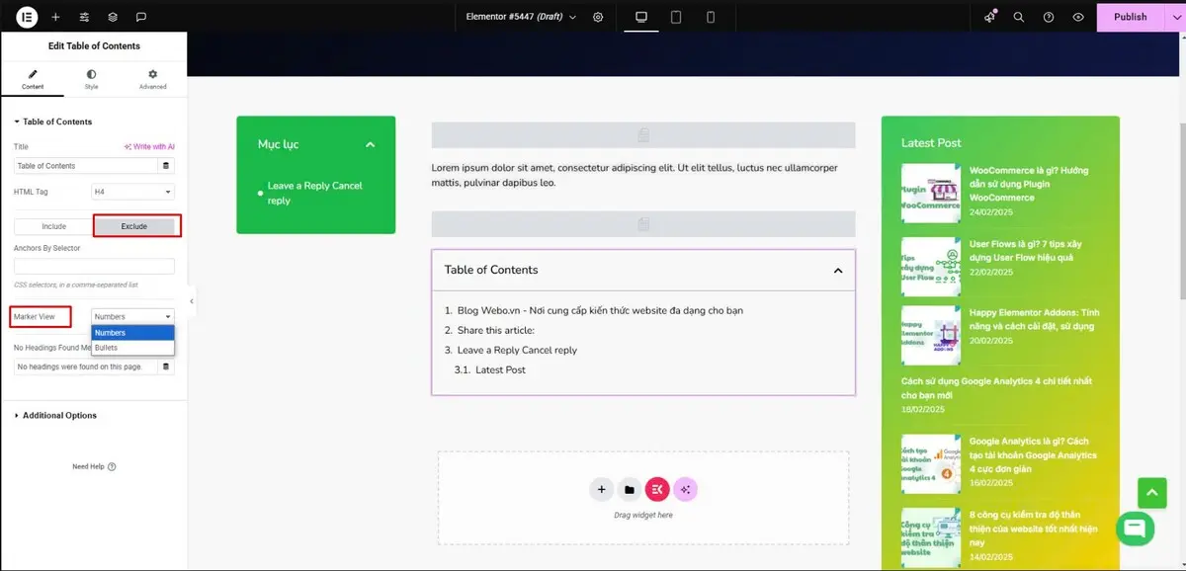The width and height of the screenshot is (1186, 571).
Task: Click the No Headings Found message field
Action: pos(87,367)
